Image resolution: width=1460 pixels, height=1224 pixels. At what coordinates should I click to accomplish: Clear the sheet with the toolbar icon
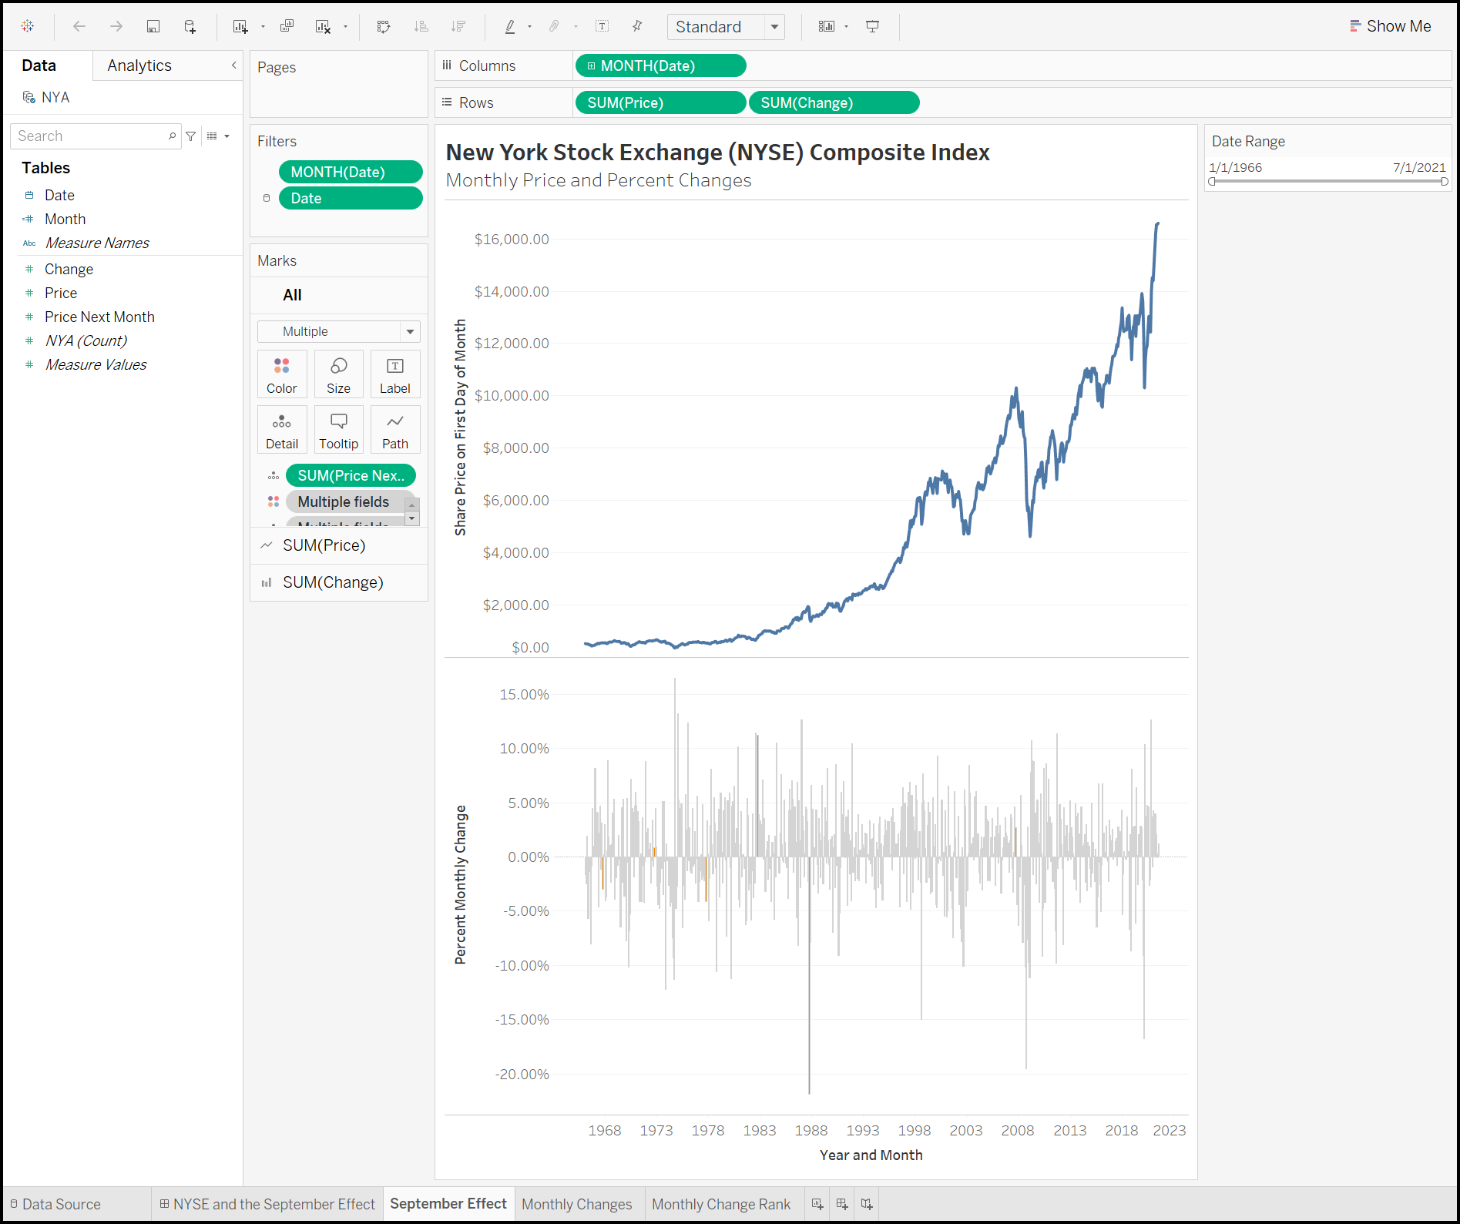(323, 26)
